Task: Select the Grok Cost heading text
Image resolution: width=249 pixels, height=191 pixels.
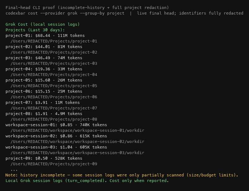Action: [x=42, y=24]
